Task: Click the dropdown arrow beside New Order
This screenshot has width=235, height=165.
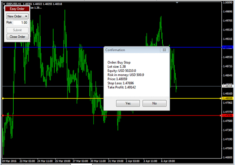Action: (26, 16)
